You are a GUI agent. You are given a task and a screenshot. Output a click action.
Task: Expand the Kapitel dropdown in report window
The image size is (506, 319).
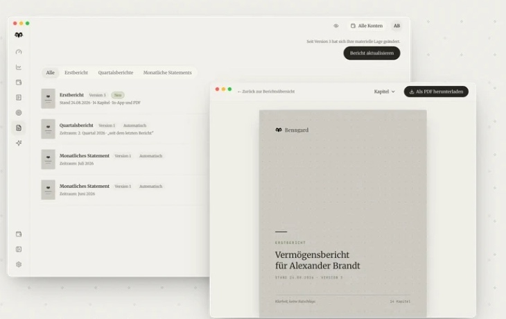point(384,92)
